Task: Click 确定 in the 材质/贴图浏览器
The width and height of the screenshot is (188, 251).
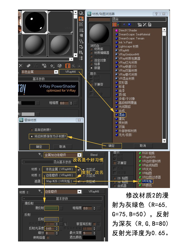Action: point(112,146)
